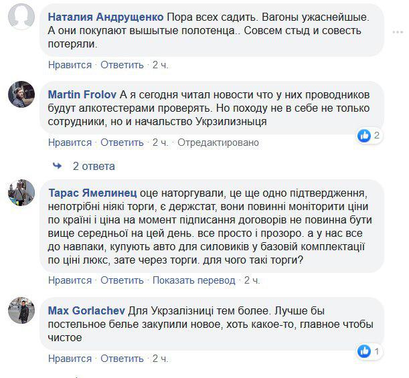Click like reaction icon on Martin Frolov's comment

pyautogui.click(x=365, y=136)
